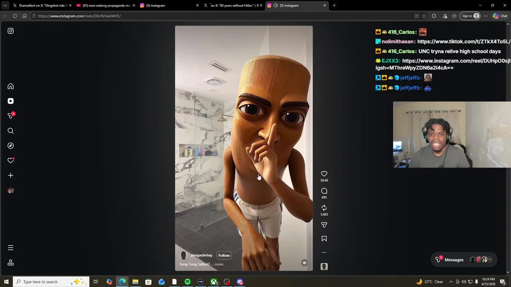
Task: Open Spotify from the taskbar
Action: point(188,282)
